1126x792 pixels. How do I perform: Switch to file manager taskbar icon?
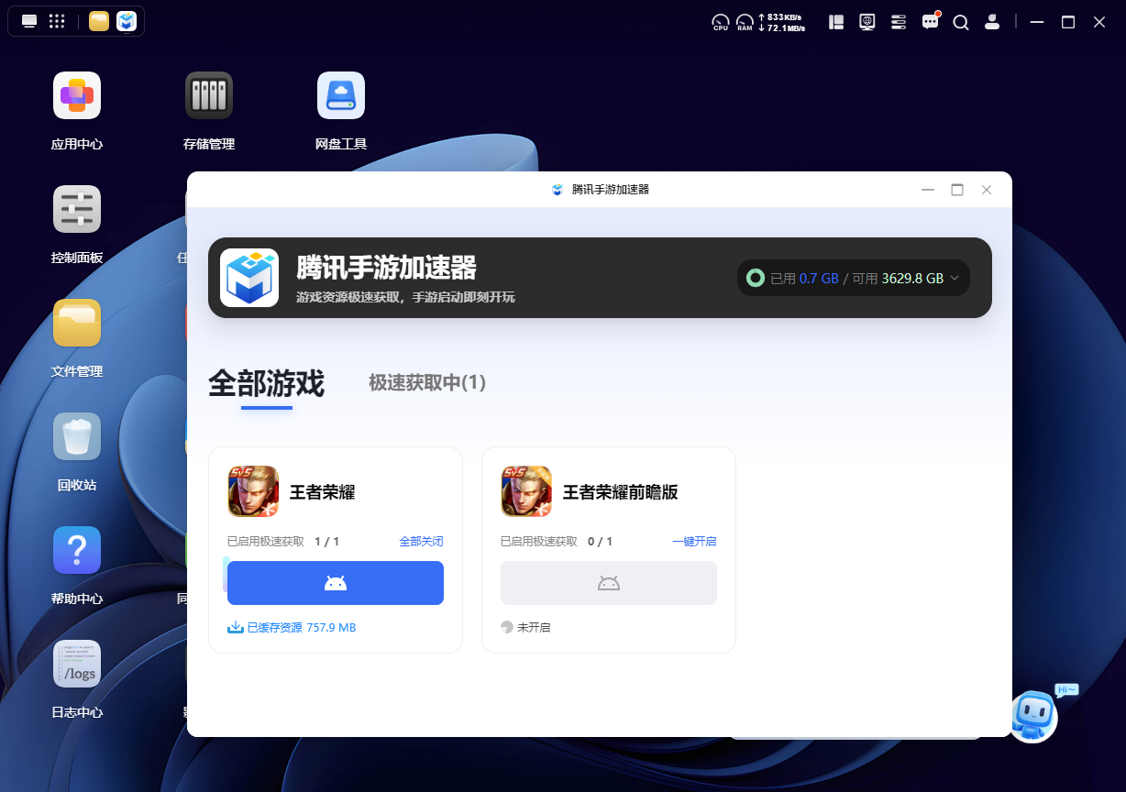pos(99,21)
